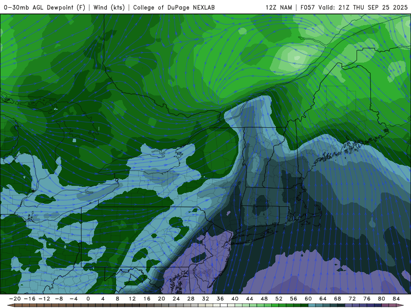Click the 52 label on the dewpoint legend
411x308 pixels.
279,299
